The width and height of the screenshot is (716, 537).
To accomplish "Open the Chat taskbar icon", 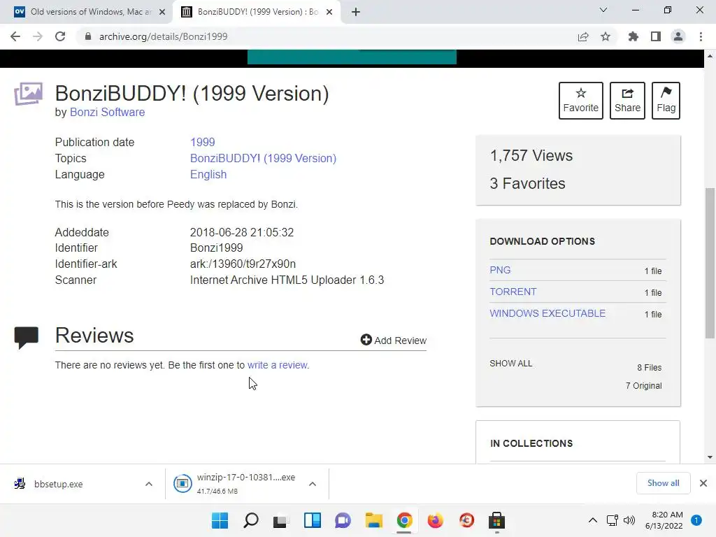I will pos(343,520).
